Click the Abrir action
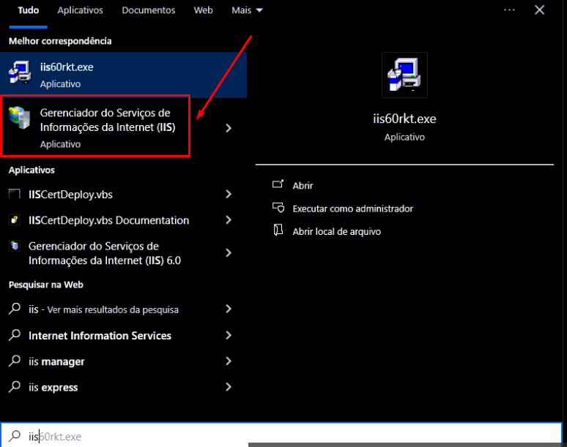 (303, 186)
